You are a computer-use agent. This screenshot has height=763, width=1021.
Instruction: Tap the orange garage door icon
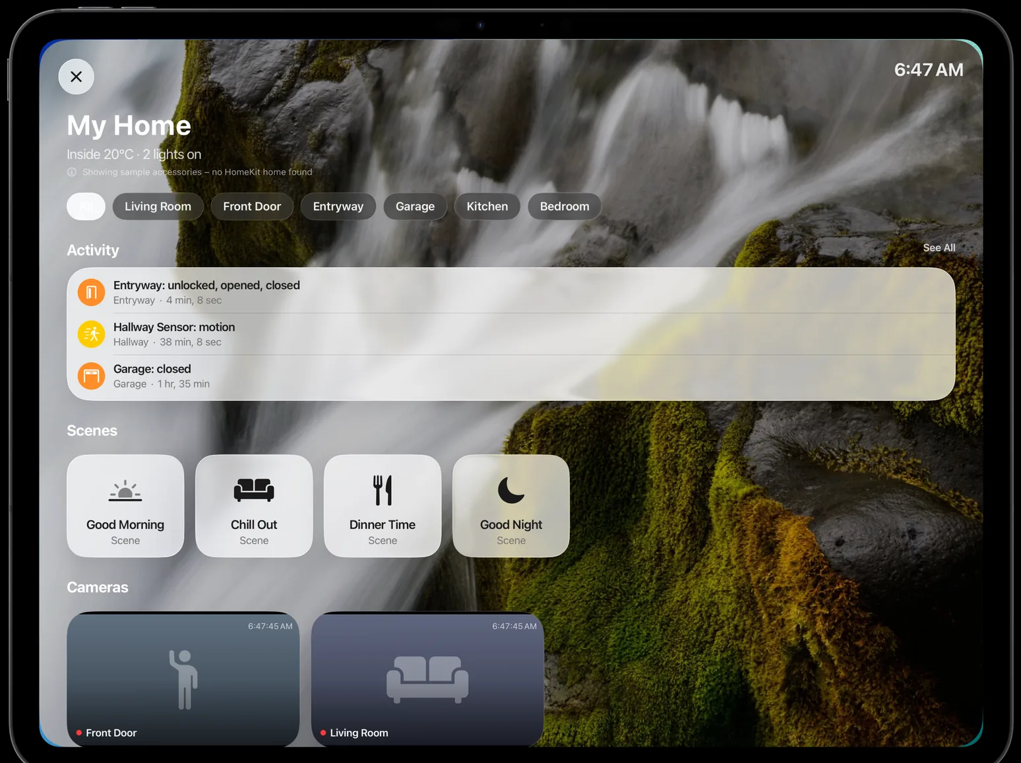92,376
